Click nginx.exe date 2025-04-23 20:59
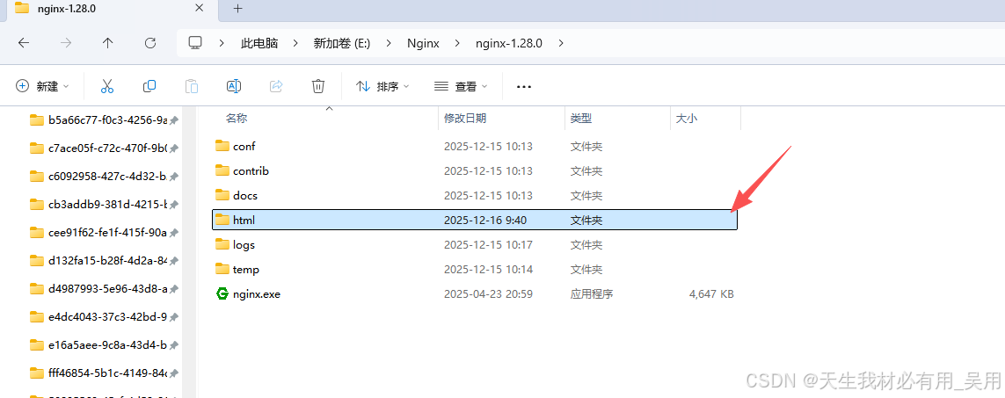This screenshot has width=1005, height=398. tap(488, 294)
